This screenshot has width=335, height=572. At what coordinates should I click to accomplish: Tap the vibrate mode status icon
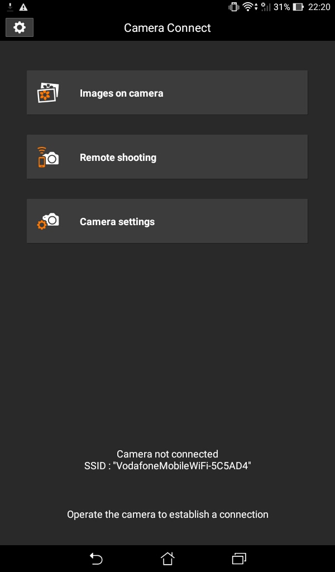click(x=233, y=7)
